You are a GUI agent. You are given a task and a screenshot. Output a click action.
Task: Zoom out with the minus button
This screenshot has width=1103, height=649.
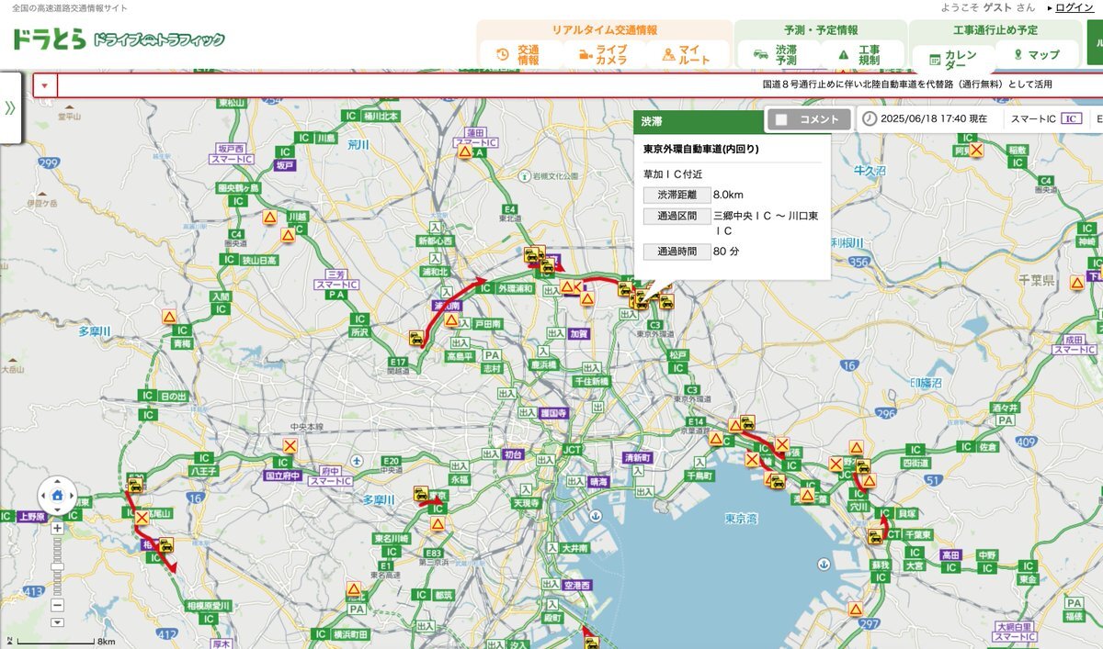[57, 606]
